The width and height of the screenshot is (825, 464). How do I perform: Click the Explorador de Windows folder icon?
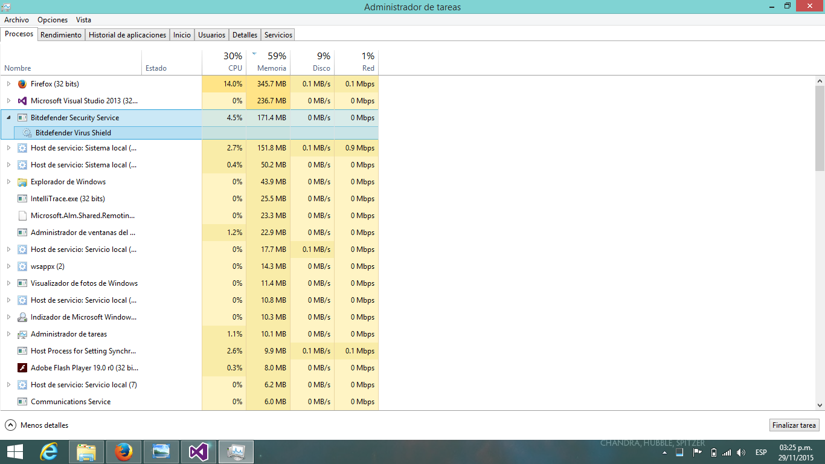[22, 182]
